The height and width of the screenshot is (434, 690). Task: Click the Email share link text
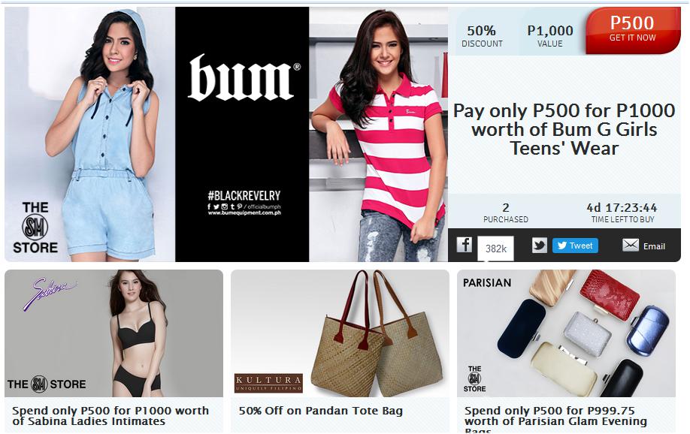654,246
